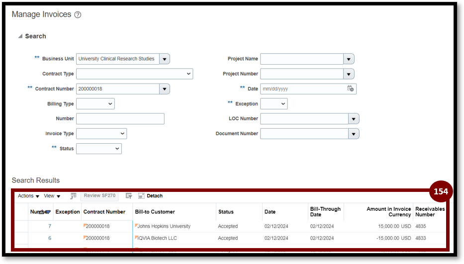Click contract 200000018 in invoice 7 row
Image resolution: width=464 pixels, height=264 pixels.
point(97,226)
